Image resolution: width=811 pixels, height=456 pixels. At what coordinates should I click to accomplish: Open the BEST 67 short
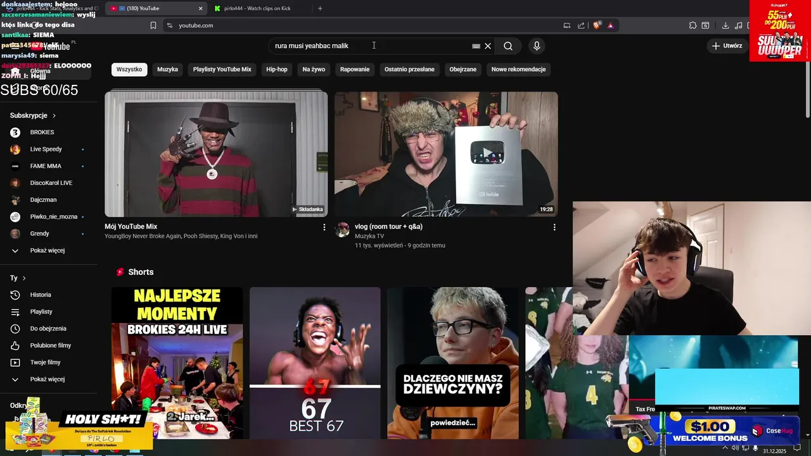pyautogui.click(x=315, y=363)
